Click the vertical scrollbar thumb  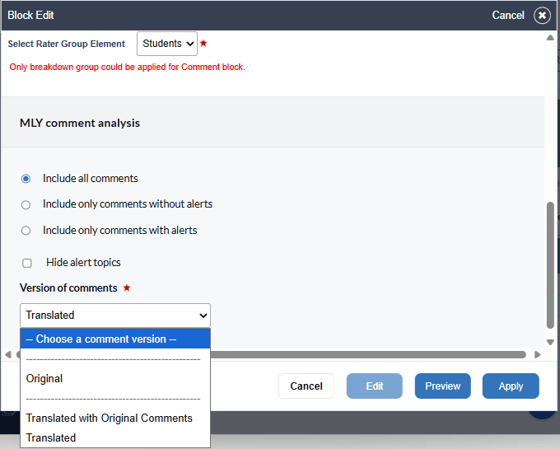550,265
